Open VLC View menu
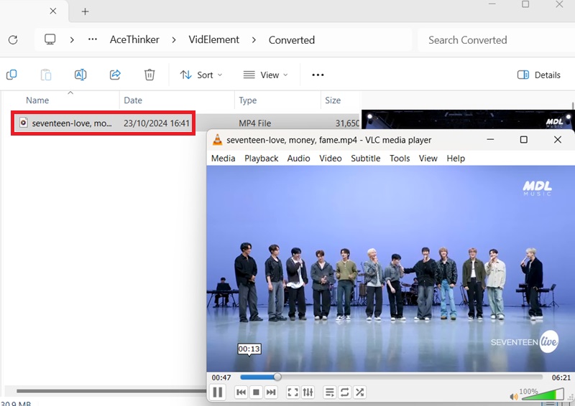The width and height of the screenshot is (575, 406). click(x=428, y=158)
